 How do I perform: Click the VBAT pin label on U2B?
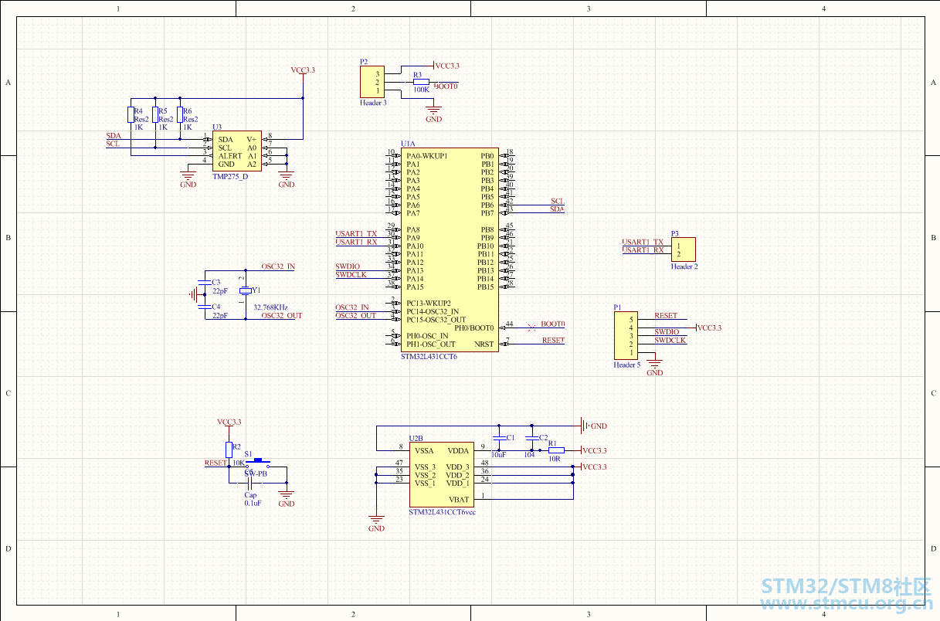459,499
